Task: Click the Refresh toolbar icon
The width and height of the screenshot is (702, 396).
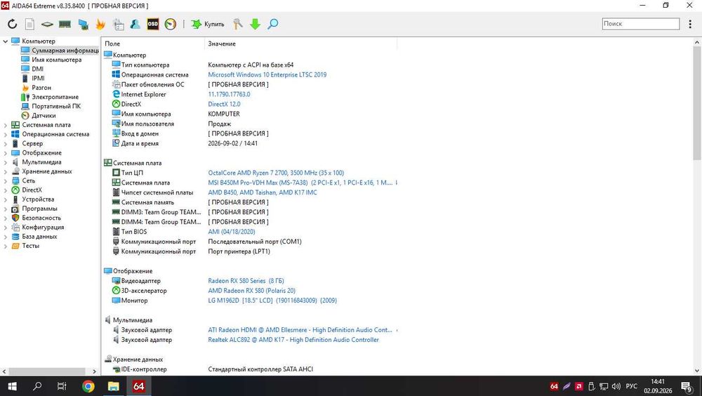Action: click(12, 24)
